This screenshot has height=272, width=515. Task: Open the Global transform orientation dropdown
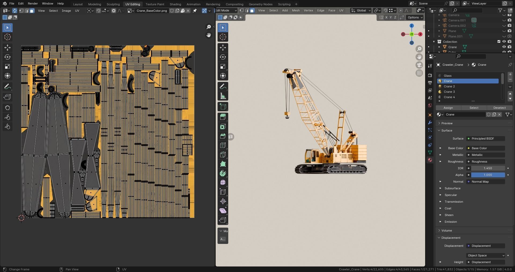[361, 10]
